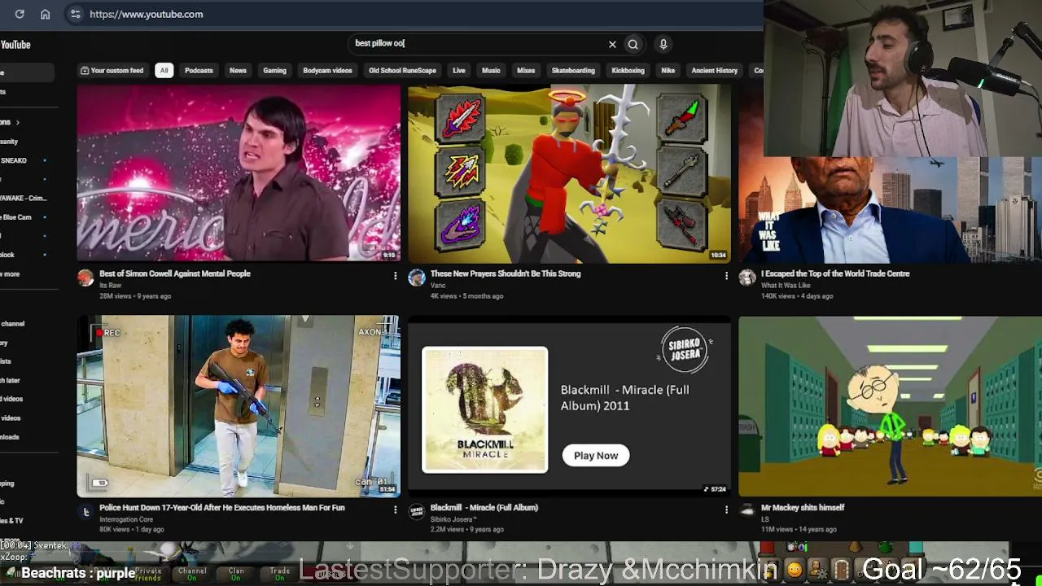Filter by Old School RuneScape chip
This screenshot has width=1042, height=586.
click(x=402, y=70)
